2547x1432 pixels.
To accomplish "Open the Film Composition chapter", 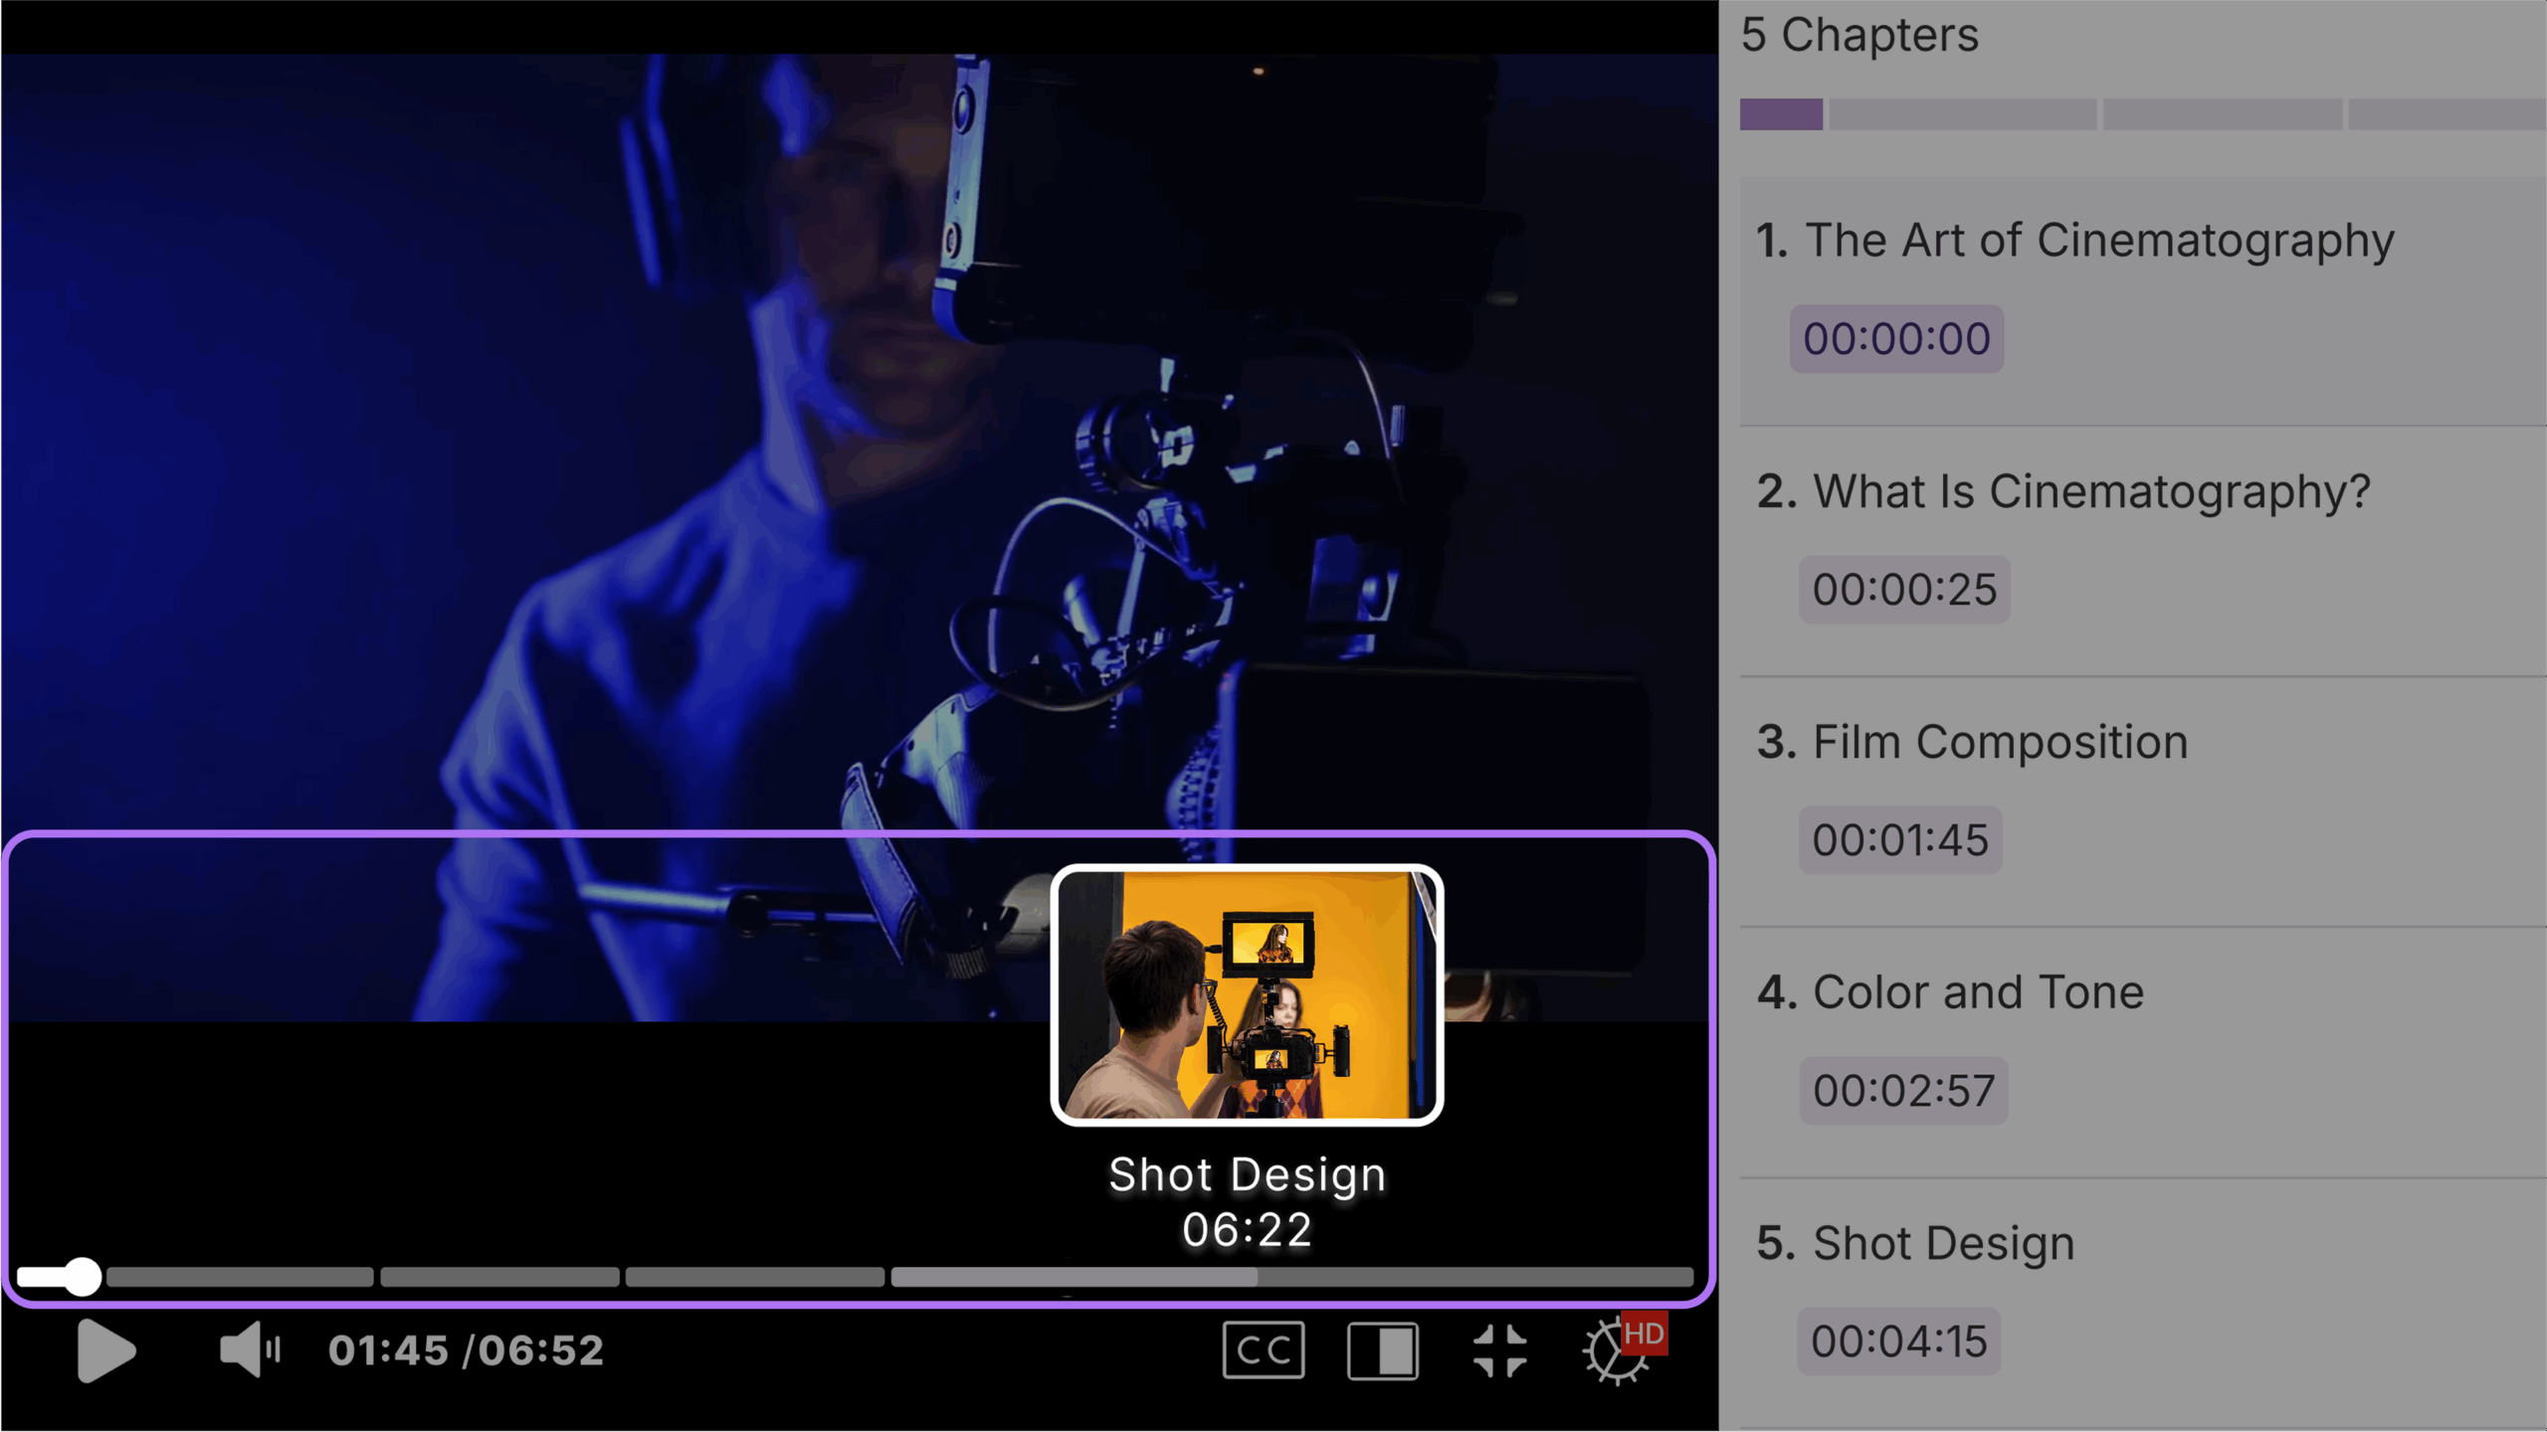I will click(x=1999, y=742).
